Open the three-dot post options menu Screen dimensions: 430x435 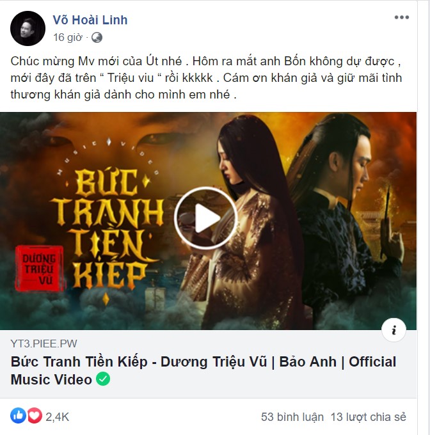(x=402, y=17)
